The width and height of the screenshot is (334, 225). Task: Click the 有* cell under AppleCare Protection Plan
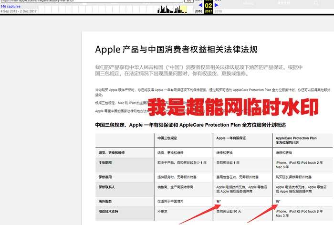(278, 201)
